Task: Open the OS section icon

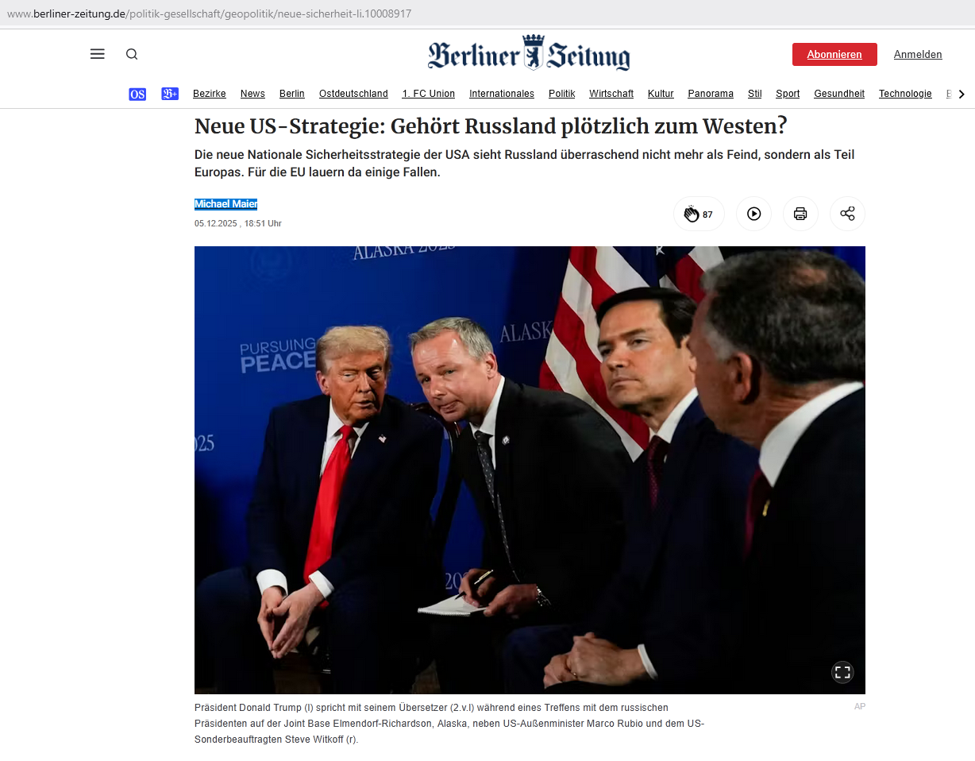Action: (x=137, y=94)
